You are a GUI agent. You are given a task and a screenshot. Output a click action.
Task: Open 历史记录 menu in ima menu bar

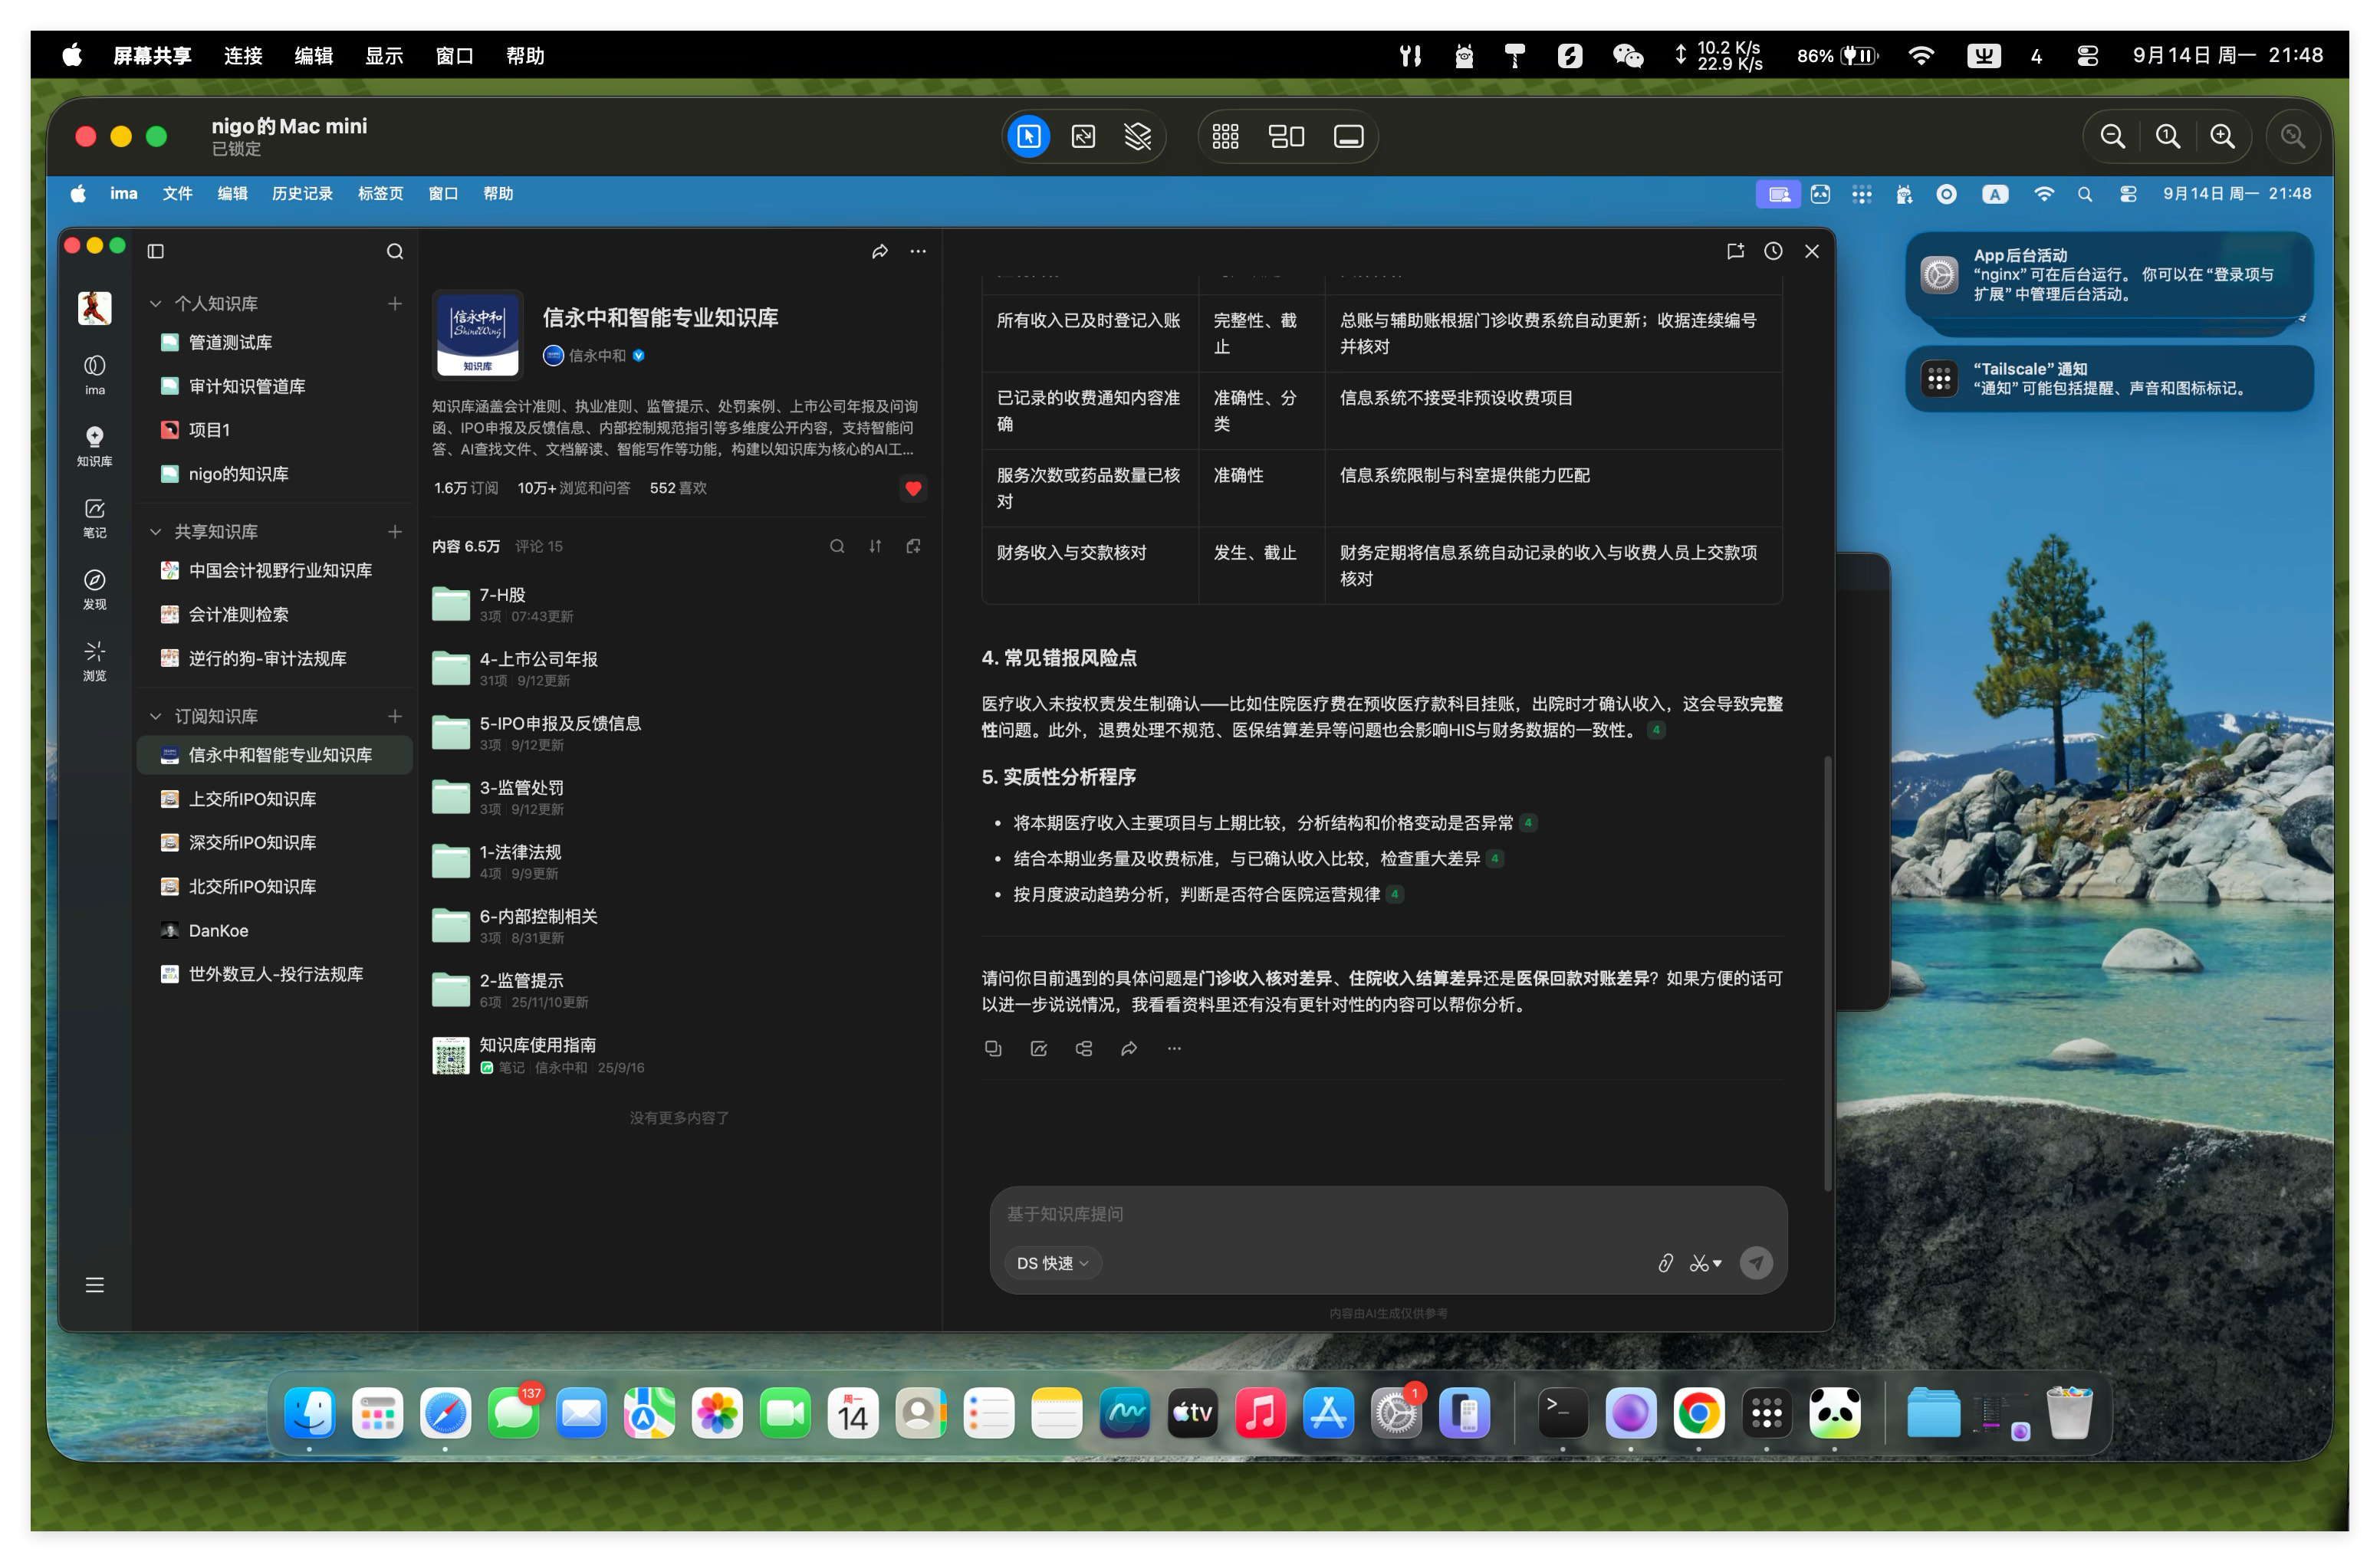click(x=302, y=194)
